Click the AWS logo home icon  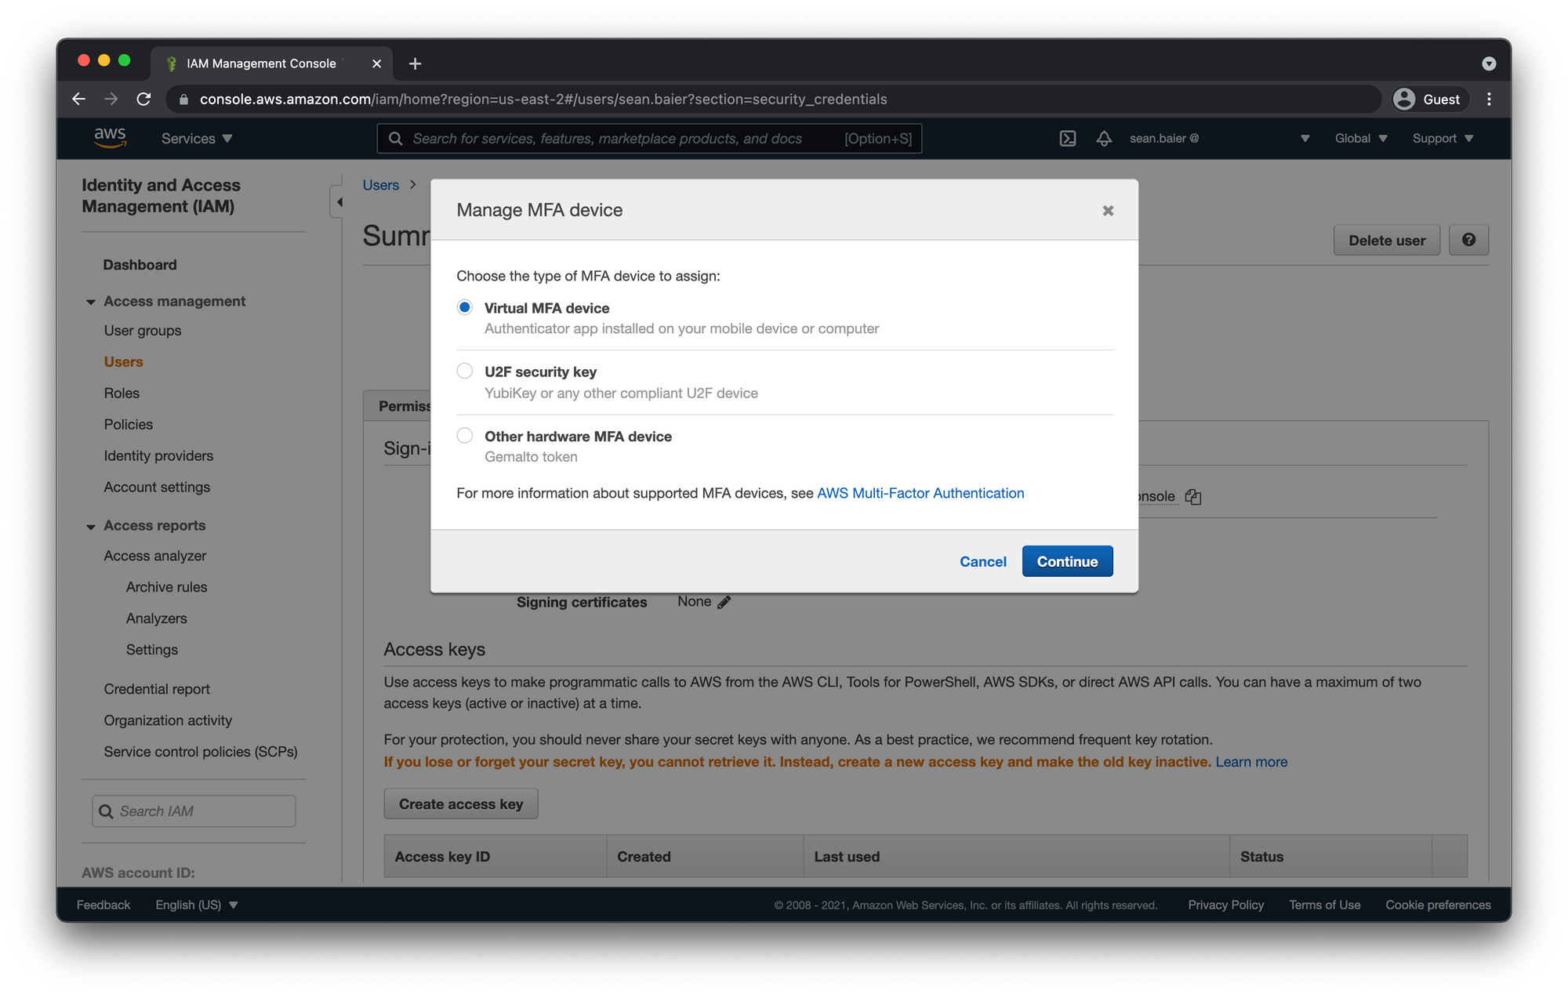pyautogui.click(x=110, y=138)
